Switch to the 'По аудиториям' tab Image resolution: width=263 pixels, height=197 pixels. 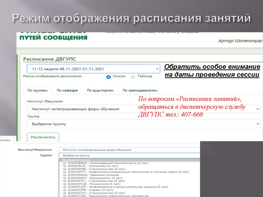coord(101,90)
